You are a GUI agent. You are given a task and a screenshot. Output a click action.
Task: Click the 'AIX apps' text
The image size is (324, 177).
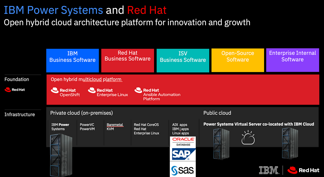[x=180, y=125]
